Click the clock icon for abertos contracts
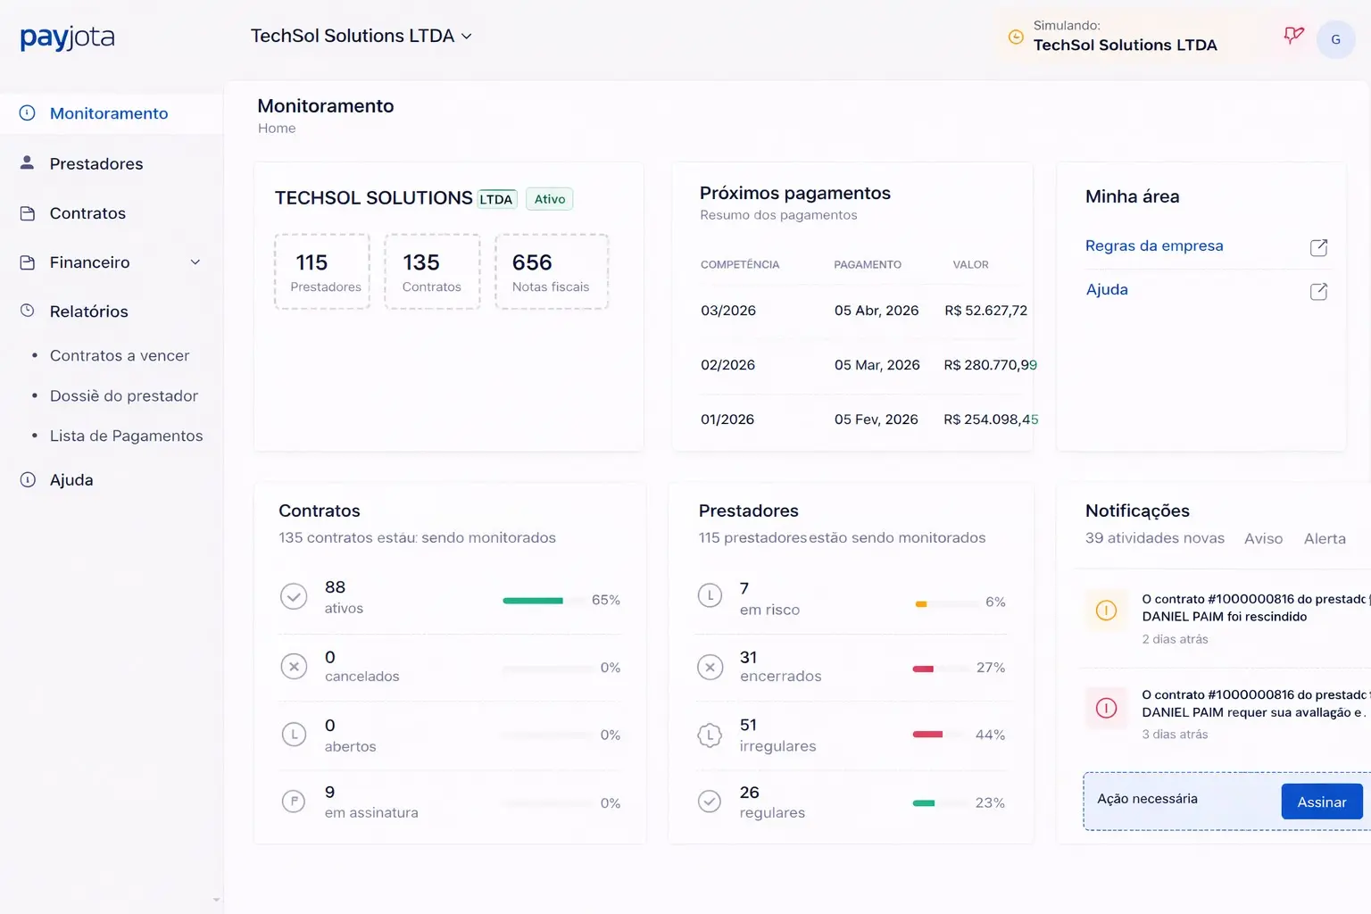The height and width of the screenshot is (914, 1371). pos(294,735)
